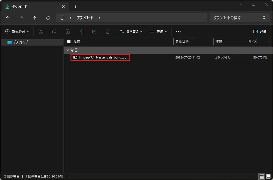Click the Cut scissors icon
This screenshot has height=180, width=273.
(x=41, y=31)
